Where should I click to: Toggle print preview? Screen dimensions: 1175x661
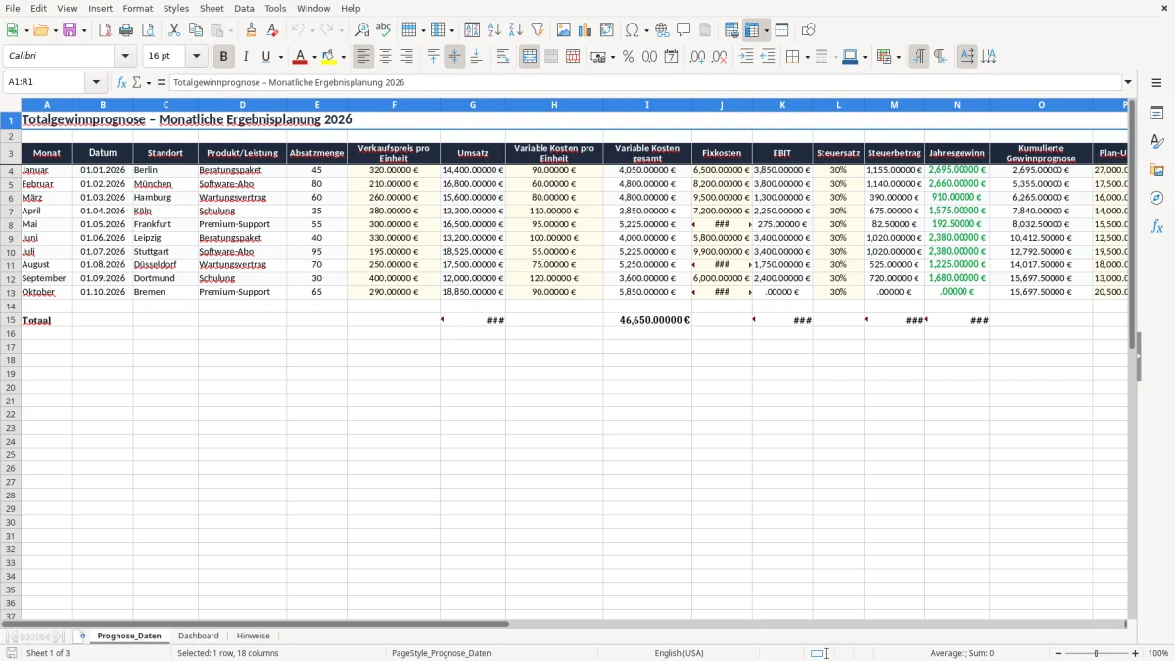147,30
